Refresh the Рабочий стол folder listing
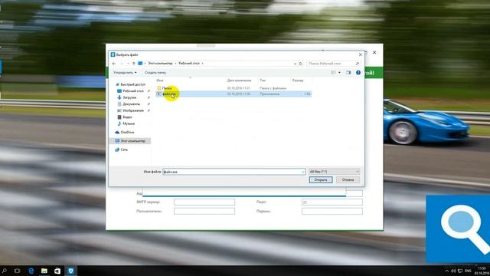 301,64
